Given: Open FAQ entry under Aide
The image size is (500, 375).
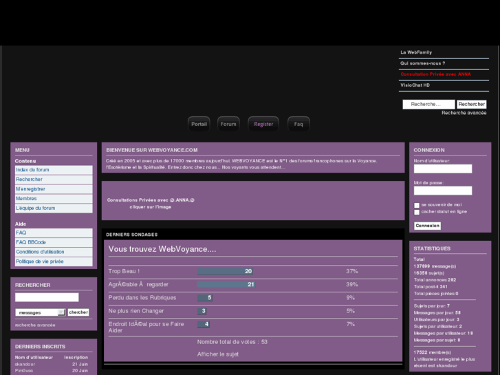Looking at the screenshot, I should [54, 233].
